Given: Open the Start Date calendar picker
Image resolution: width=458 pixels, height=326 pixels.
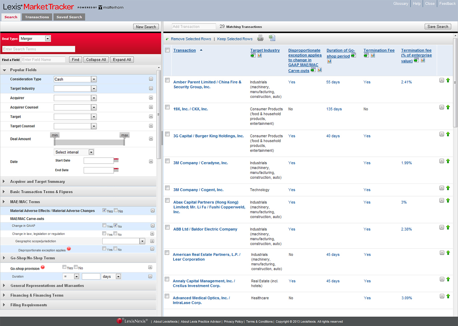Looking at the screenshot, I should (116, 160).
